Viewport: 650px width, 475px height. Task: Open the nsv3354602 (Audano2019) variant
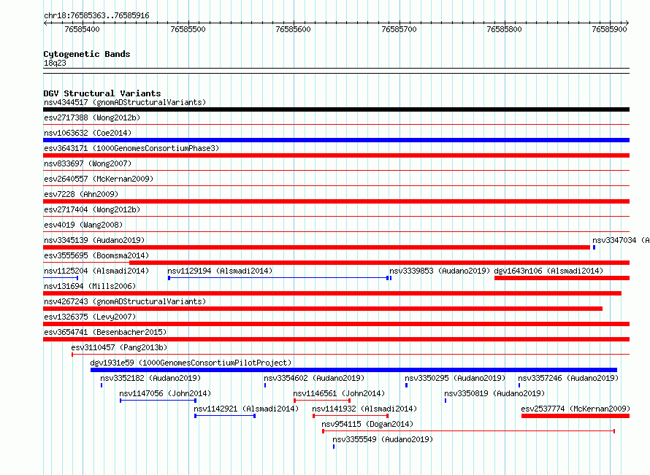pyautogui.click(x=314, y=378)
